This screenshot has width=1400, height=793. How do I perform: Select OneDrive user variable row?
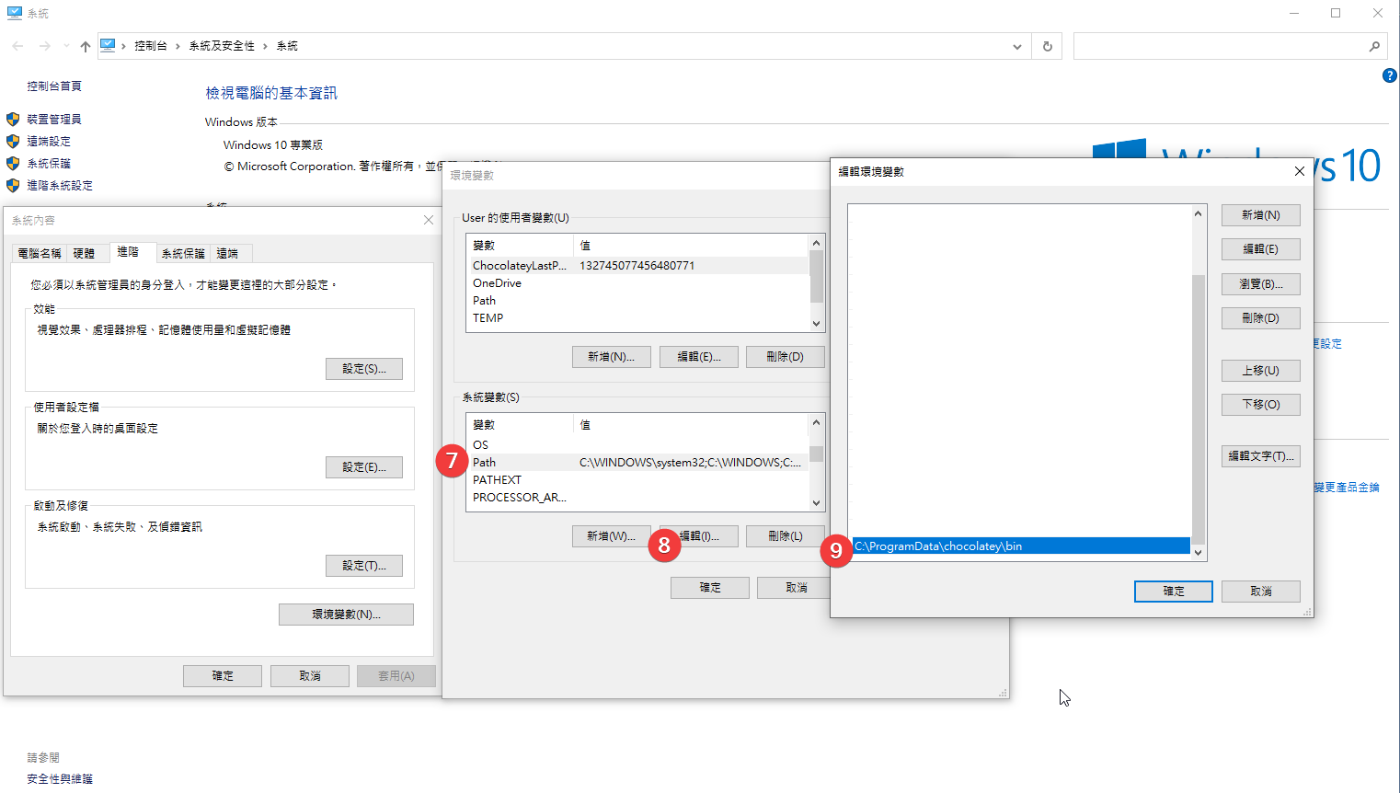638,282
